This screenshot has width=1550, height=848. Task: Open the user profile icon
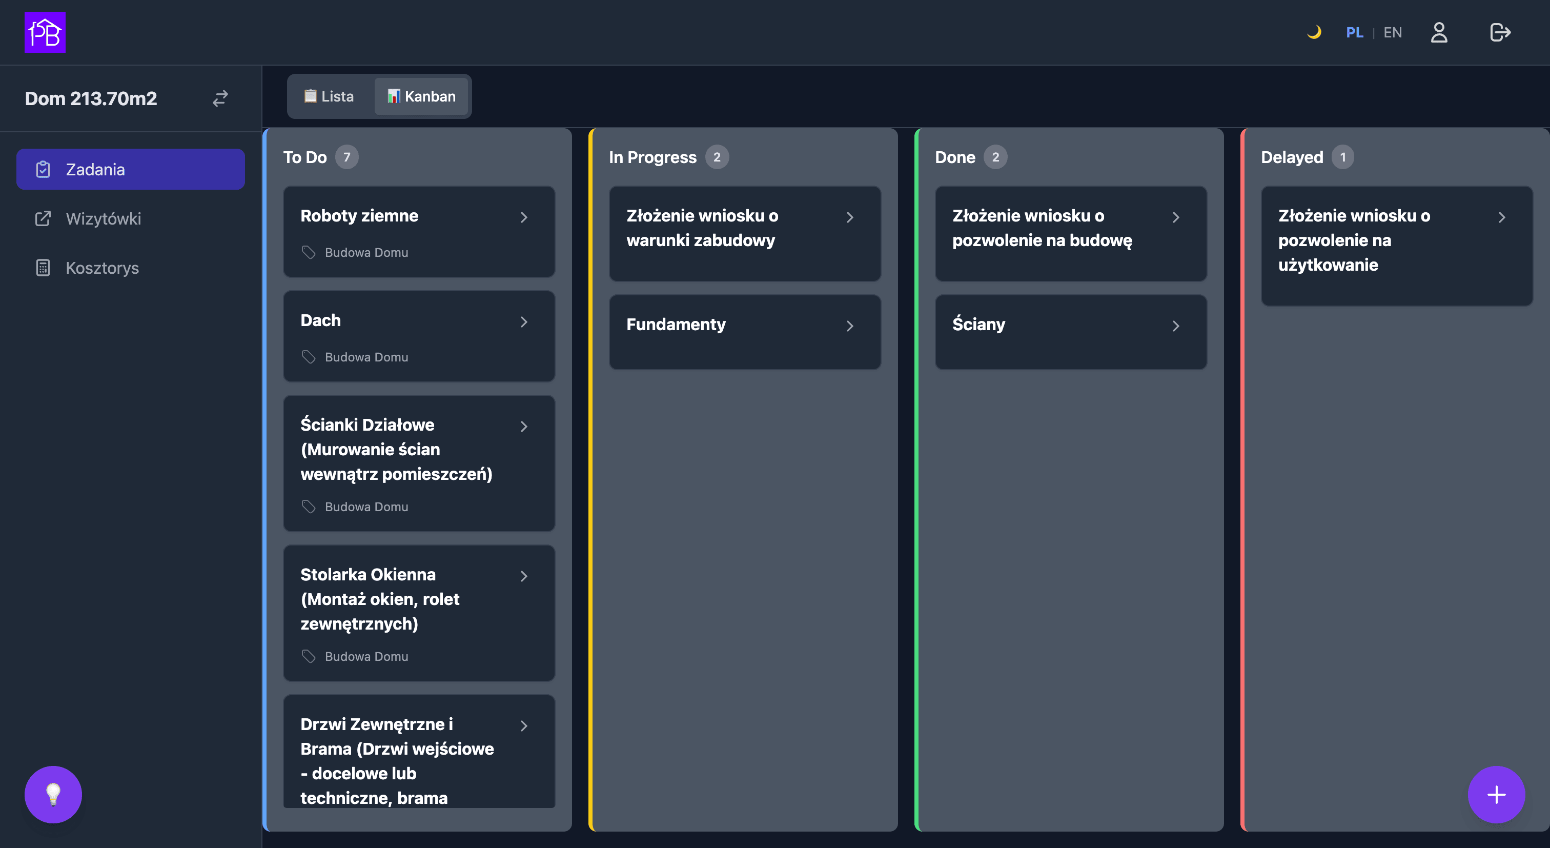click(x=1439, y=32)
